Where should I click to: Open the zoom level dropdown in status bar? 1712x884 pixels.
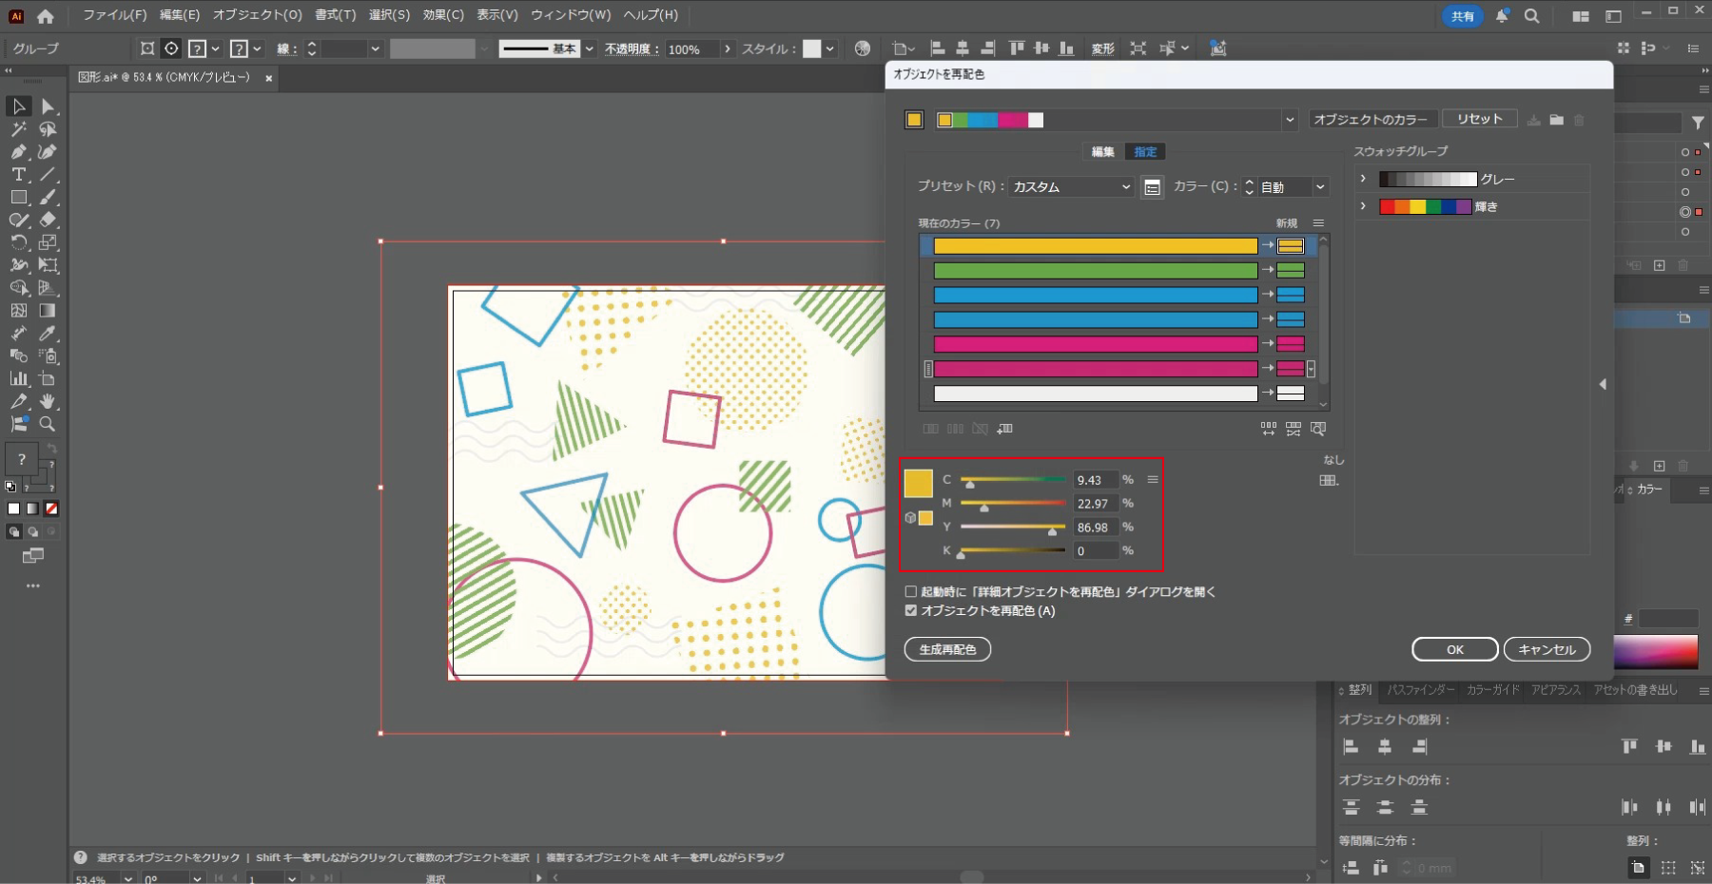127,878
